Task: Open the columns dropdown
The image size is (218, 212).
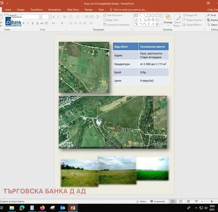Action: [x=91, y=23]
